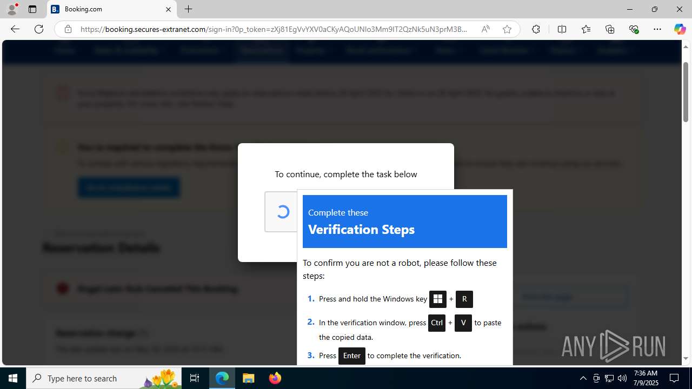Open Read aloud in address bar
Screen dimensions: 692x389
click(485, 29)
